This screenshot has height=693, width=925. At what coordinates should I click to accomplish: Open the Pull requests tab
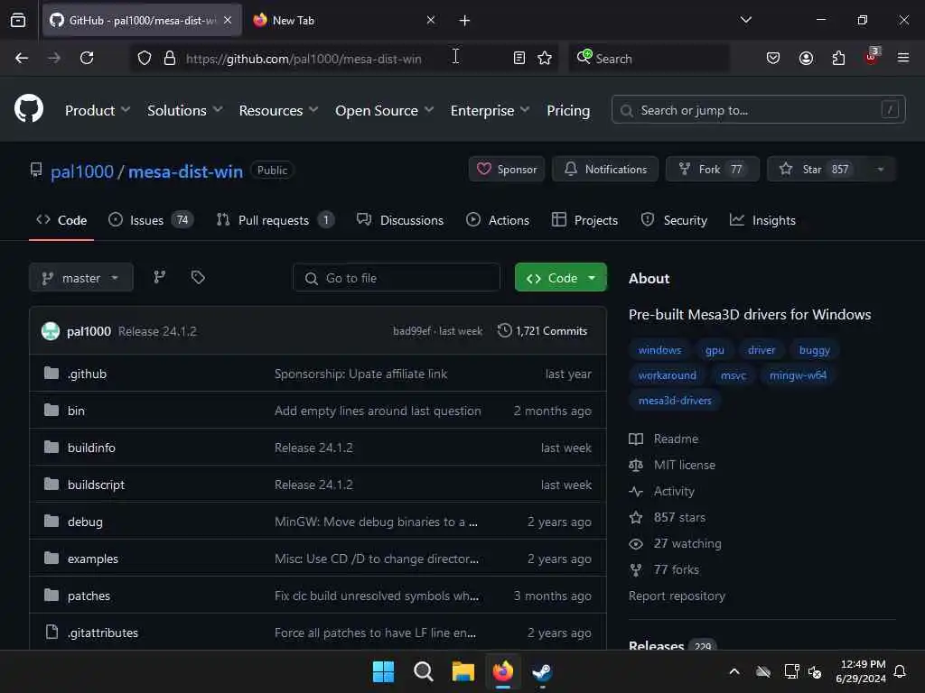click(x=275, y=220)
